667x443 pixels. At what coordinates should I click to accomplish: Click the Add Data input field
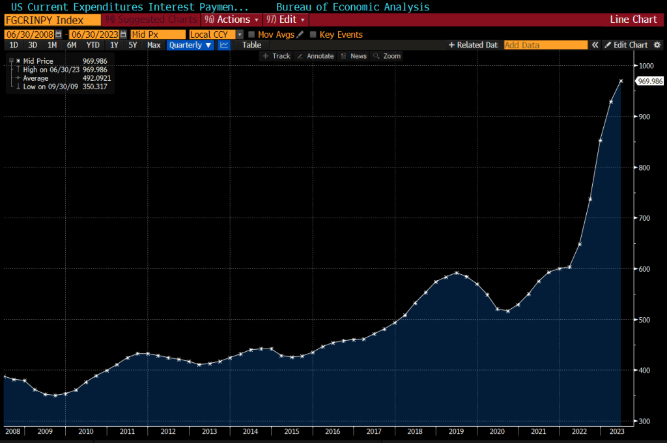(545, 45)
